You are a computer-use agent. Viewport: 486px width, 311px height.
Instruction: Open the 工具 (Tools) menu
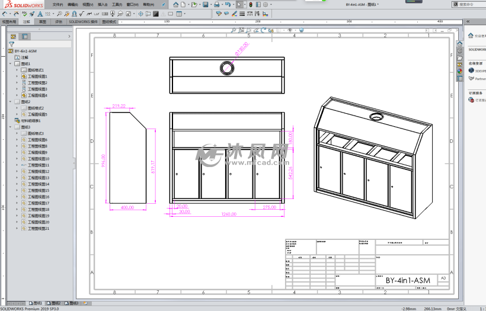pyautogui.click(x=117, y=4)
